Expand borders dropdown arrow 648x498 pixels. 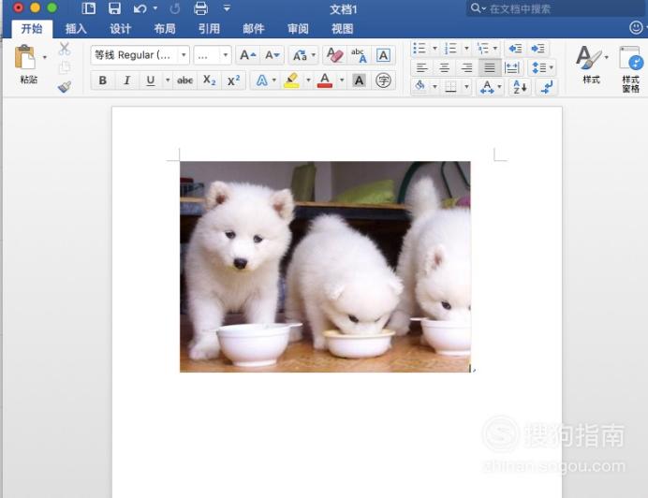coord(466,86)
